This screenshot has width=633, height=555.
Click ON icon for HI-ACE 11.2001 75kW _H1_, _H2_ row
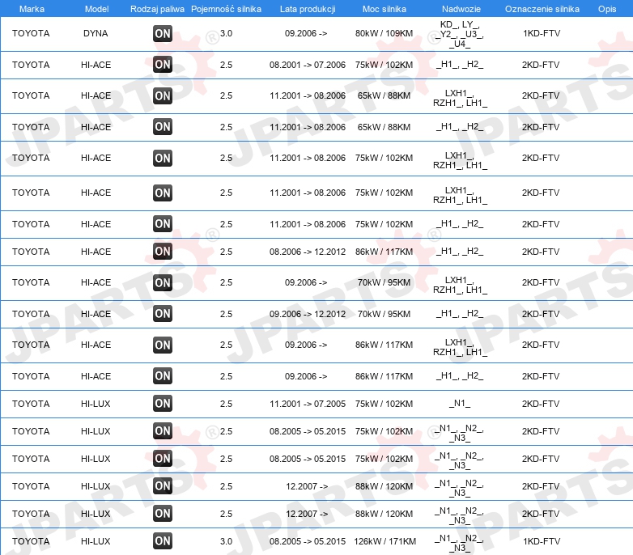(x=163, y=224)
